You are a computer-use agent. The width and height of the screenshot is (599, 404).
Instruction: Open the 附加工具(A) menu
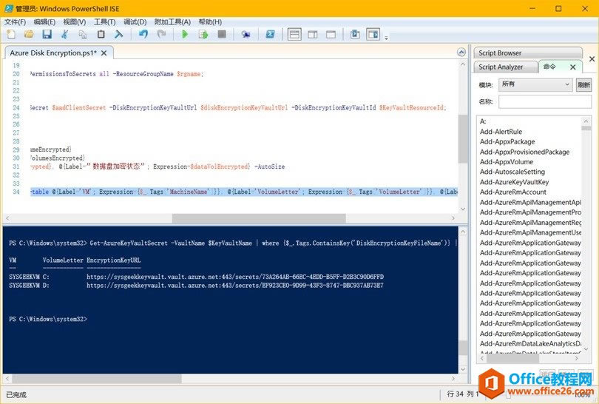click(172, 21)
